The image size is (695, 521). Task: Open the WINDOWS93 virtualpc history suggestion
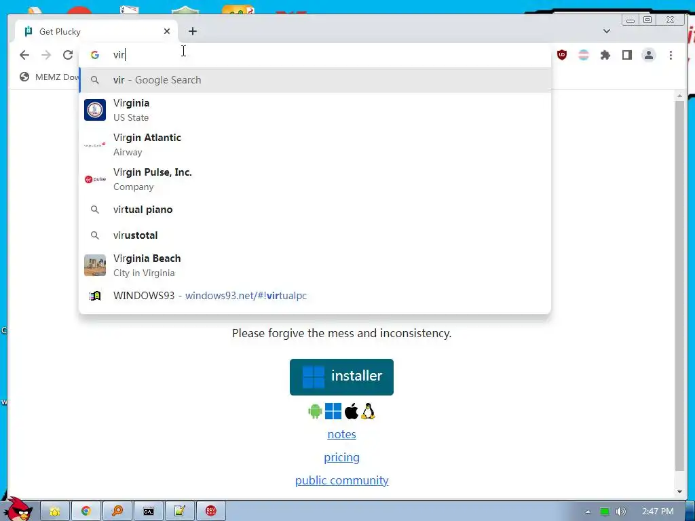click(x=315, y=296)
